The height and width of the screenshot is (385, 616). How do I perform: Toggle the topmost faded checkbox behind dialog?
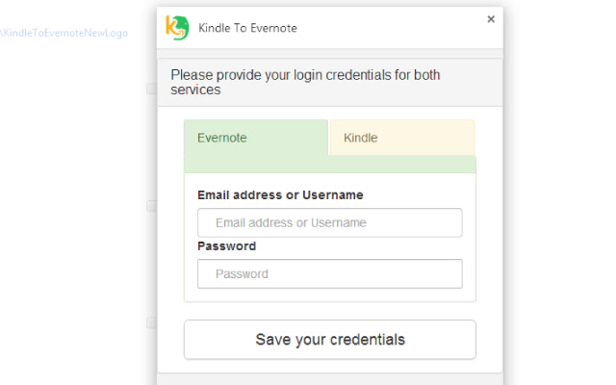pos(151,89)
